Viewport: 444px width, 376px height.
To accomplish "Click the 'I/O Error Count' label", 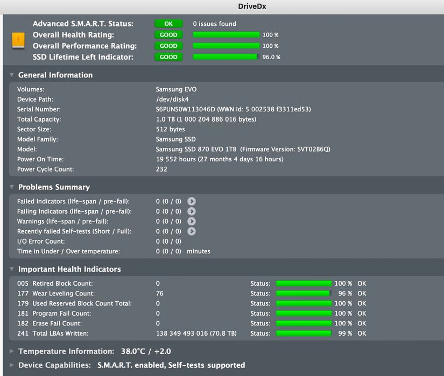I will pyautogui.click(x=41, y=242).
